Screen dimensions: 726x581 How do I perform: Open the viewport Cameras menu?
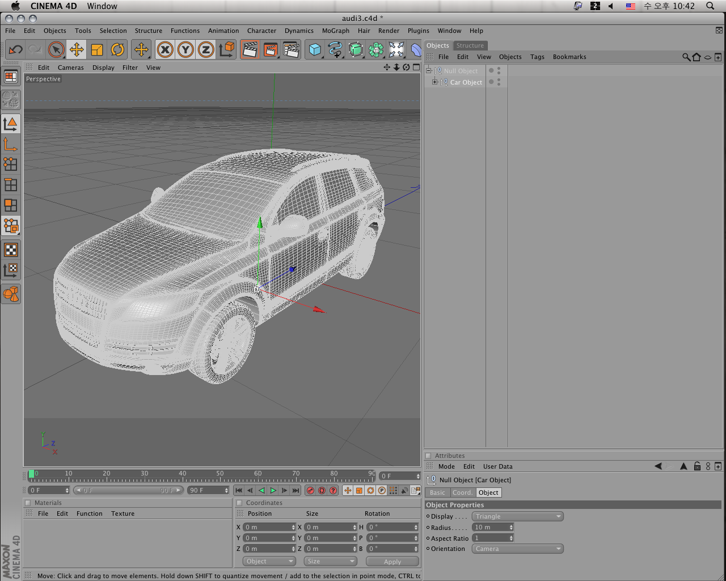click(x=71, y=68)
